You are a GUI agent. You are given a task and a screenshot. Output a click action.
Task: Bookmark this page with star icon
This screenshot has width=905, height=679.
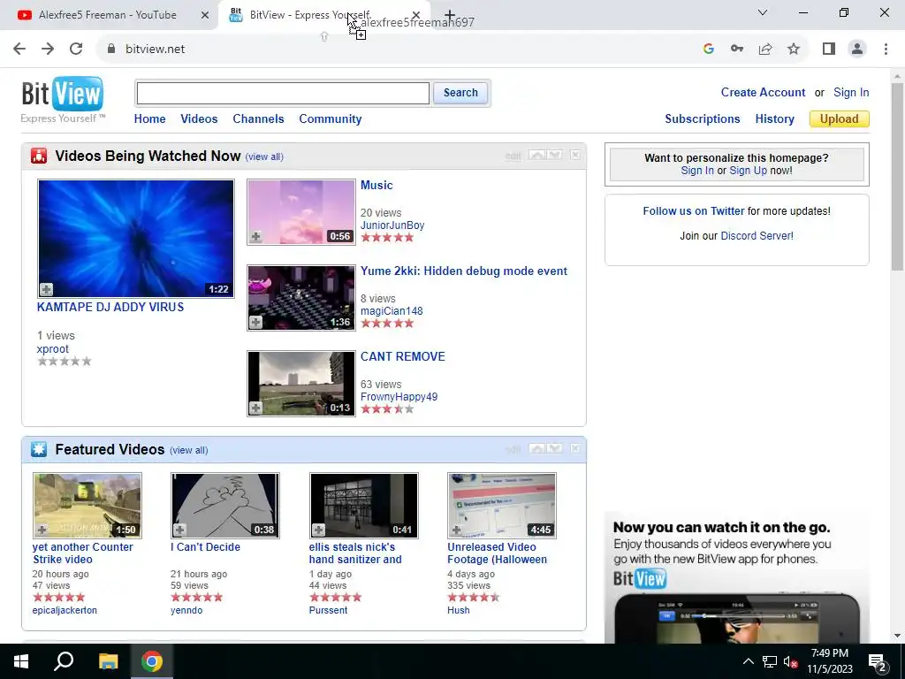click(x=794, y=50)
